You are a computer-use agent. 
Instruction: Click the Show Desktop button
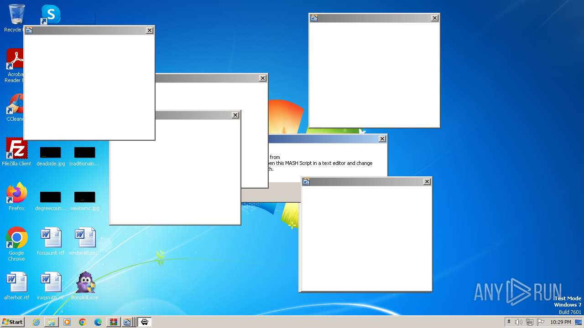point(579,322)
